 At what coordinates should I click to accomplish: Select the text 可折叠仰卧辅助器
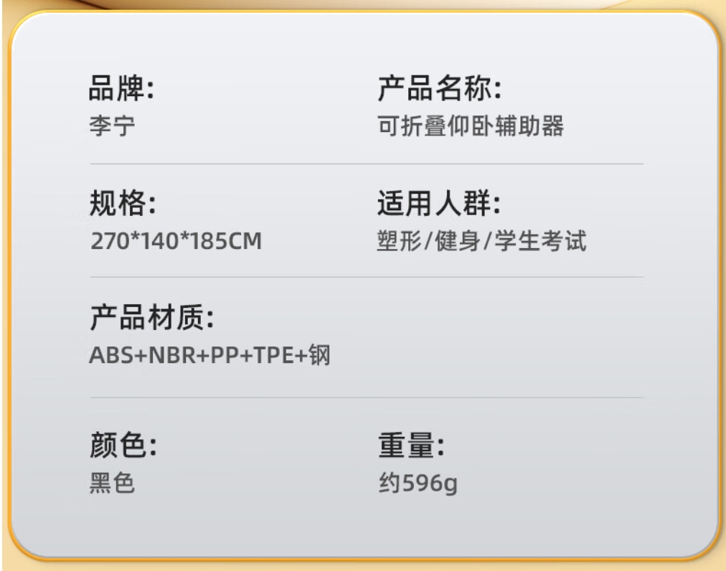(471, 126)
